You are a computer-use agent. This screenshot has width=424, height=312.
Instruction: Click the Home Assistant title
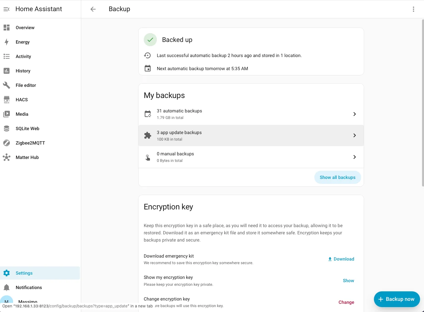[x=39, y=9]
